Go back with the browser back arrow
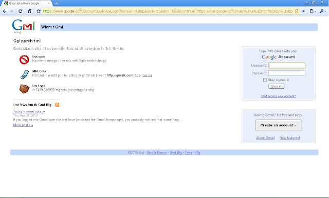This screenshot has height=198, width=329. click(5, 11)
